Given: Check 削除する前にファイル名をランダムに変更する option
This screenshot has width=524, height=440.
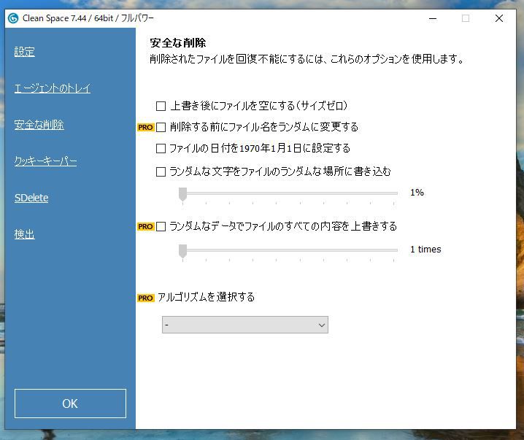Looking at the screenshot, I should (x=161, y=127).
